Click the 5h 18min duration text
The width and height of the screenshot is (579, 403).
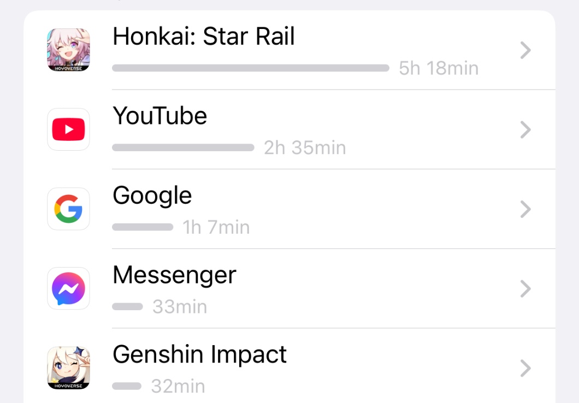[x=439, y=68]
